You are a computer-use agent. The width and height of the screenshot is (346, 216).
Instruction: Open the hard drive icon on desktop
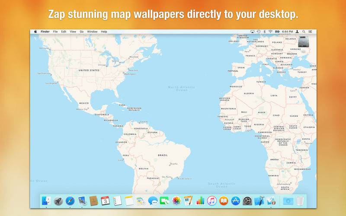tap(304, 41)
